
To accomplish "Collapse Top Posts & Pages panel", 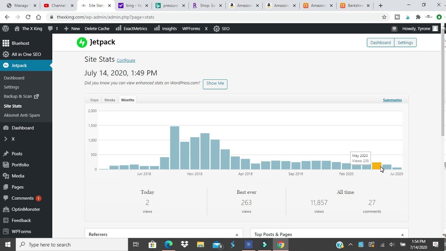I will coord(402,235).
